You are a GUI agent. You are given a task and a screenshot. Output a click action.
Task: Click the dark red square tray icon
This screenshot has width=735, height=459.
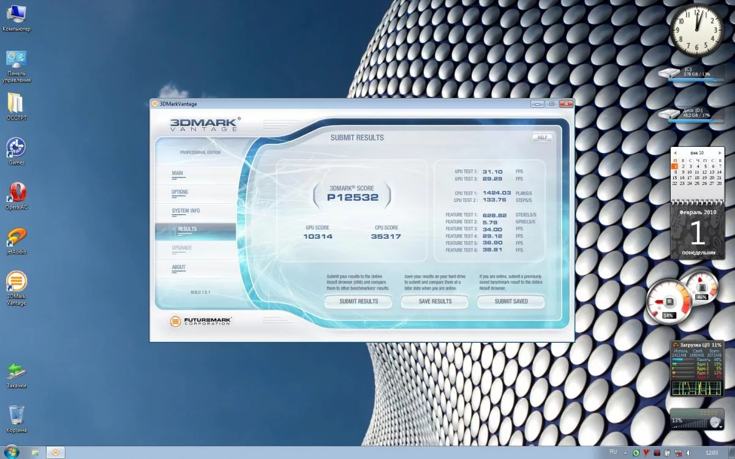tap(657, 453)
